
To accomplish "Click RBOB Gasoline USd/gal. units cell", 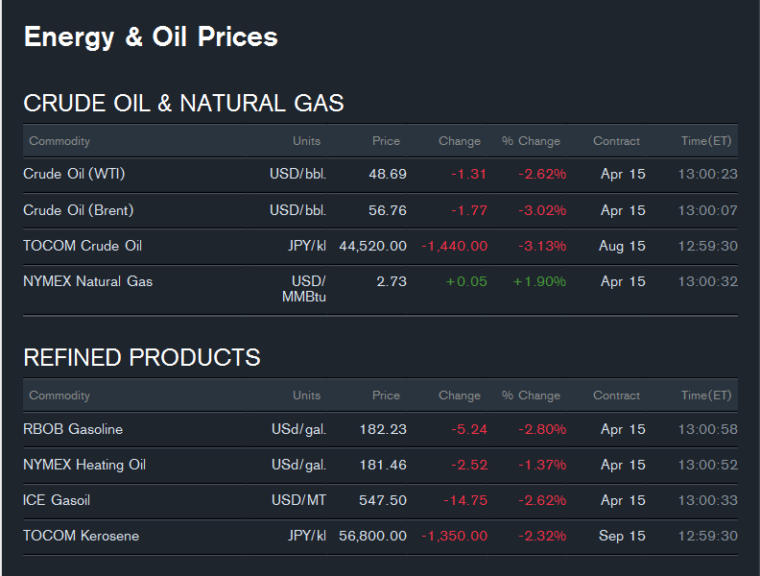I will coord(298,429).
